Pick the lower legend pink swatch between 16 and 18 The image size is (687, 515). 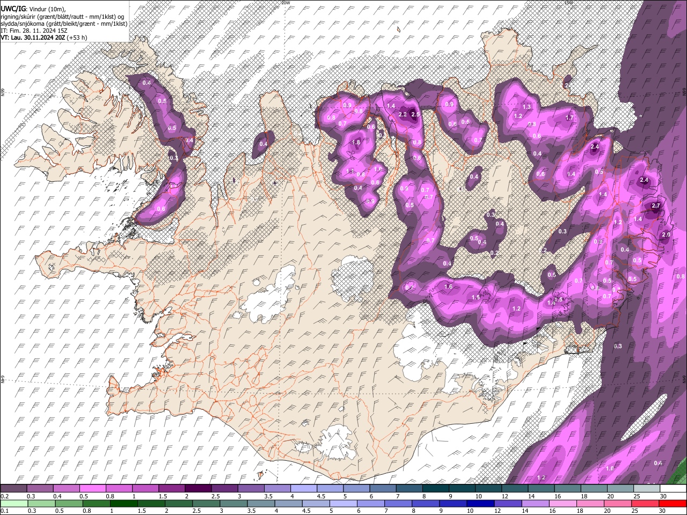pyautogui.click(x=562, y=504)
